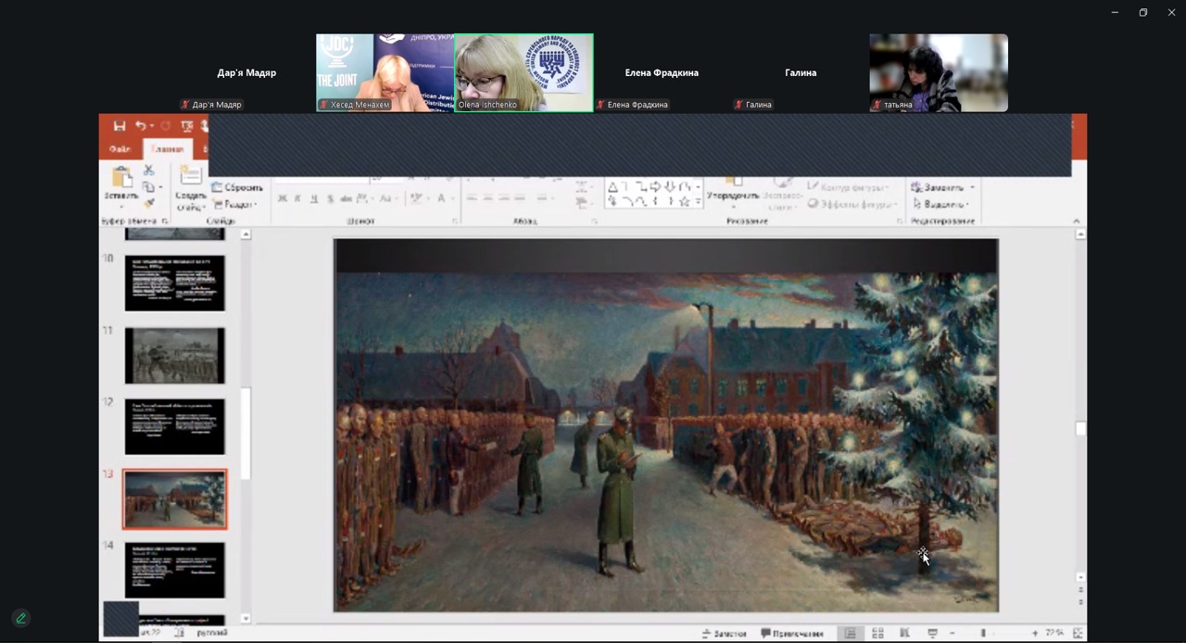Screen dimensions: 1186x643
Task: Open the Файл menu tab
Action: click(120, 149)
